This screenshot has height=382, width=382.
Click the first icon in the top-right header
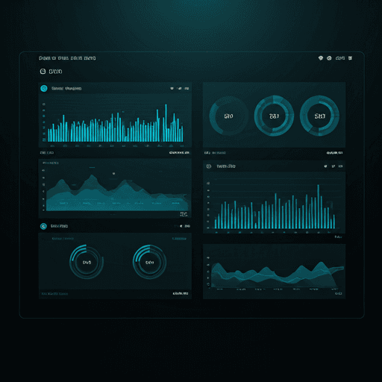[321, 58]
